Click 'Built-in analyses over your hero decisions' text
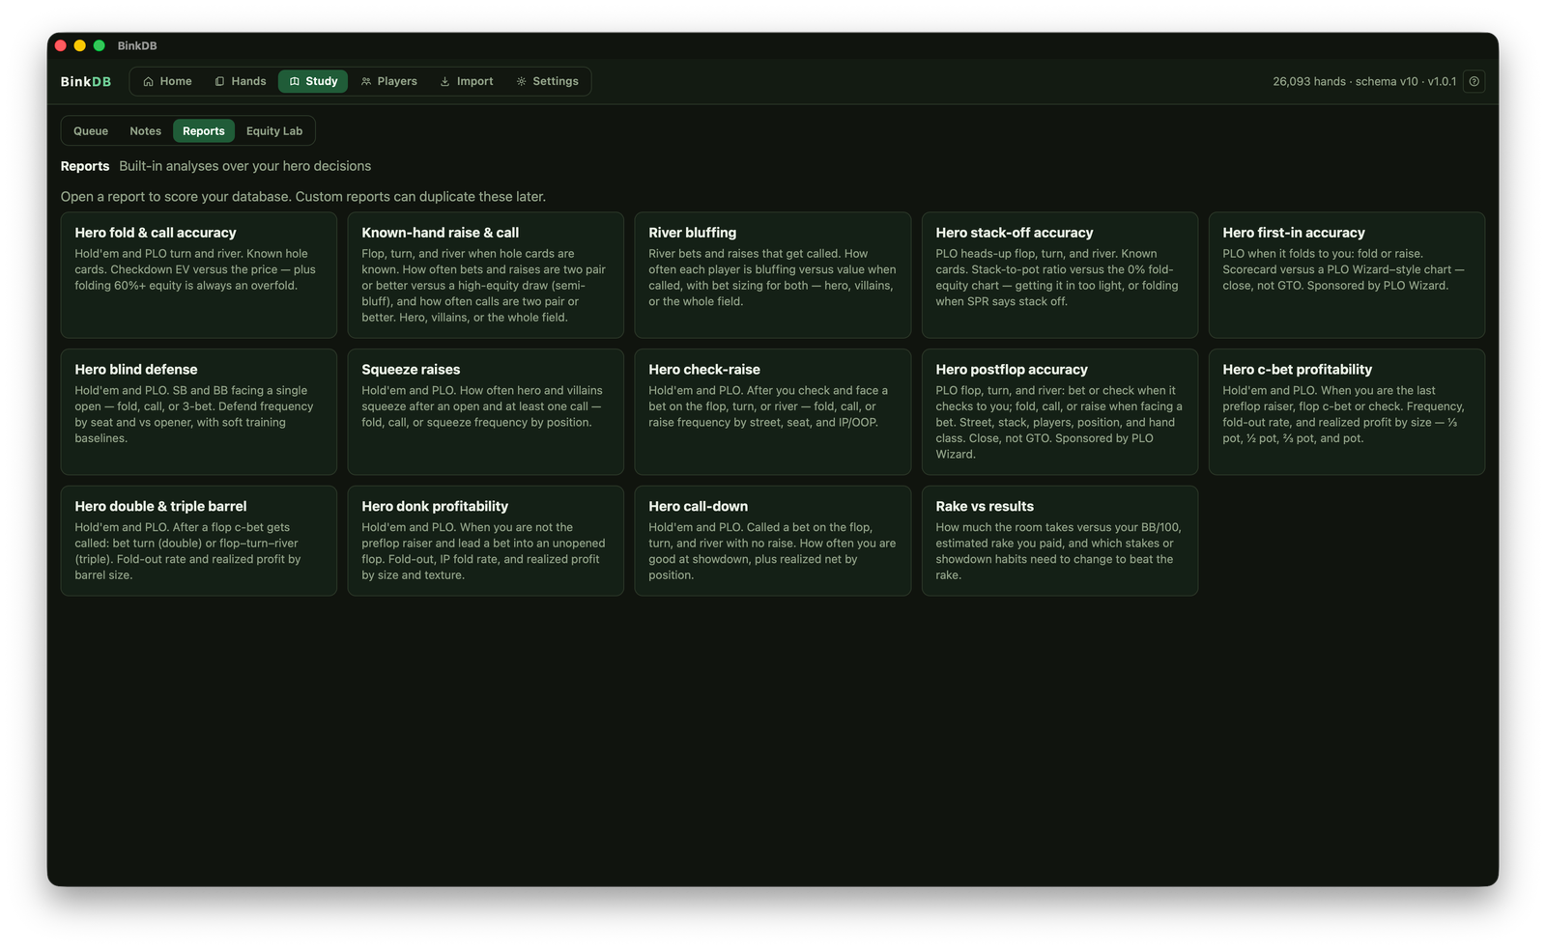The width and height of the screenshot is (1546, 949). [245, 166]
